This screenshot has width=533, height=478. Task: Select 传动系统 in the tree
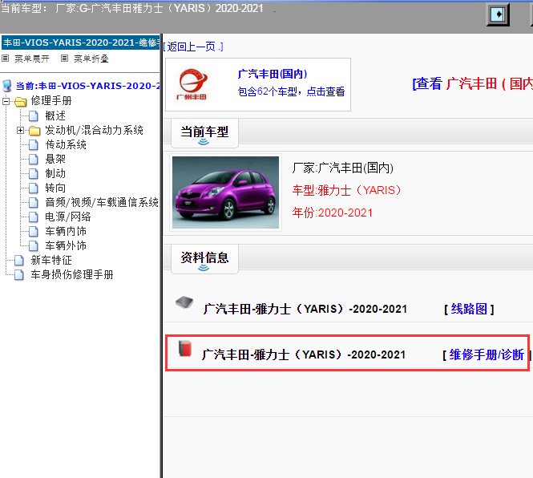pyautogui.click(x=66, y=145)
